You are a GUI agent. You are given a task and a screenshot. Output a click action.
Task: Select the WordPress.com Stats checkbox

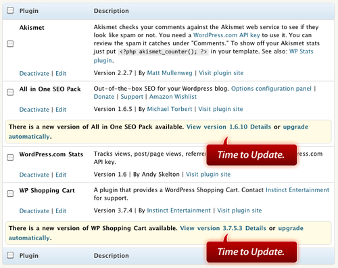10,157
